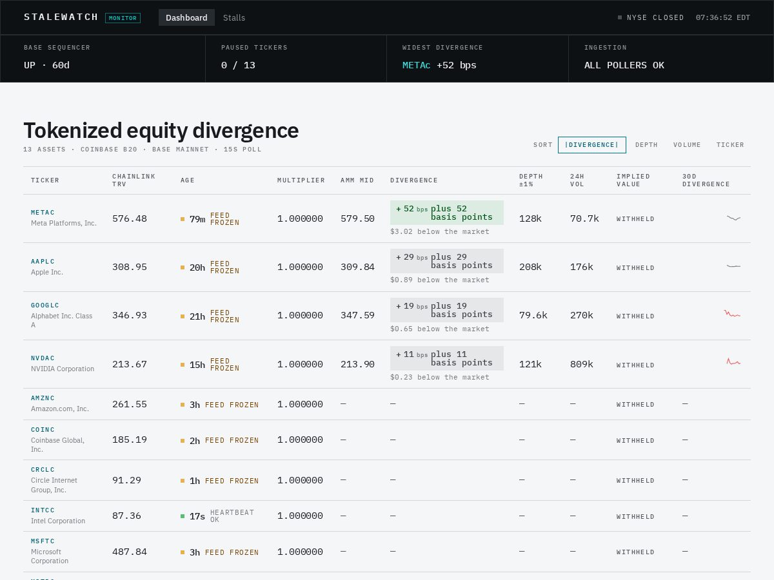The height and width of the screenshot is (580, 774).
Task: Click the STALEWATCH logo text
Action: [x=61, y=17]
